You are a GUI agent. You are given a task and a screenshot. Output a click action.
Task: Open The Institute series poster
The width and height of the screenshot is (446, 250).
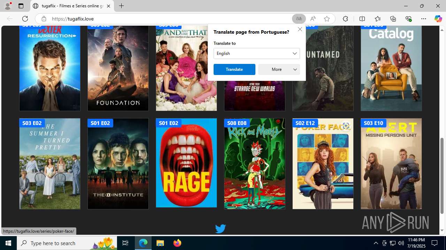118,164
